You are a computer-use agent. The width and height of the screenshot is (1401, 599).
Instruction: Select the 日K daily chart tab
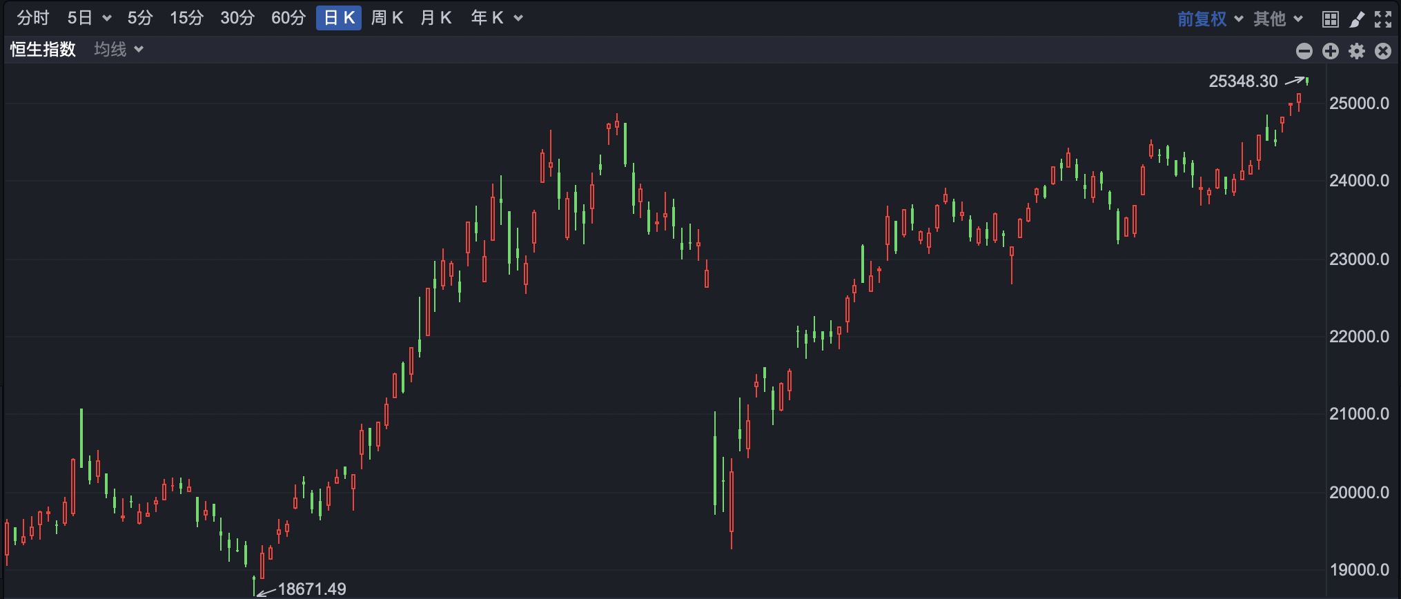point(338,18)
